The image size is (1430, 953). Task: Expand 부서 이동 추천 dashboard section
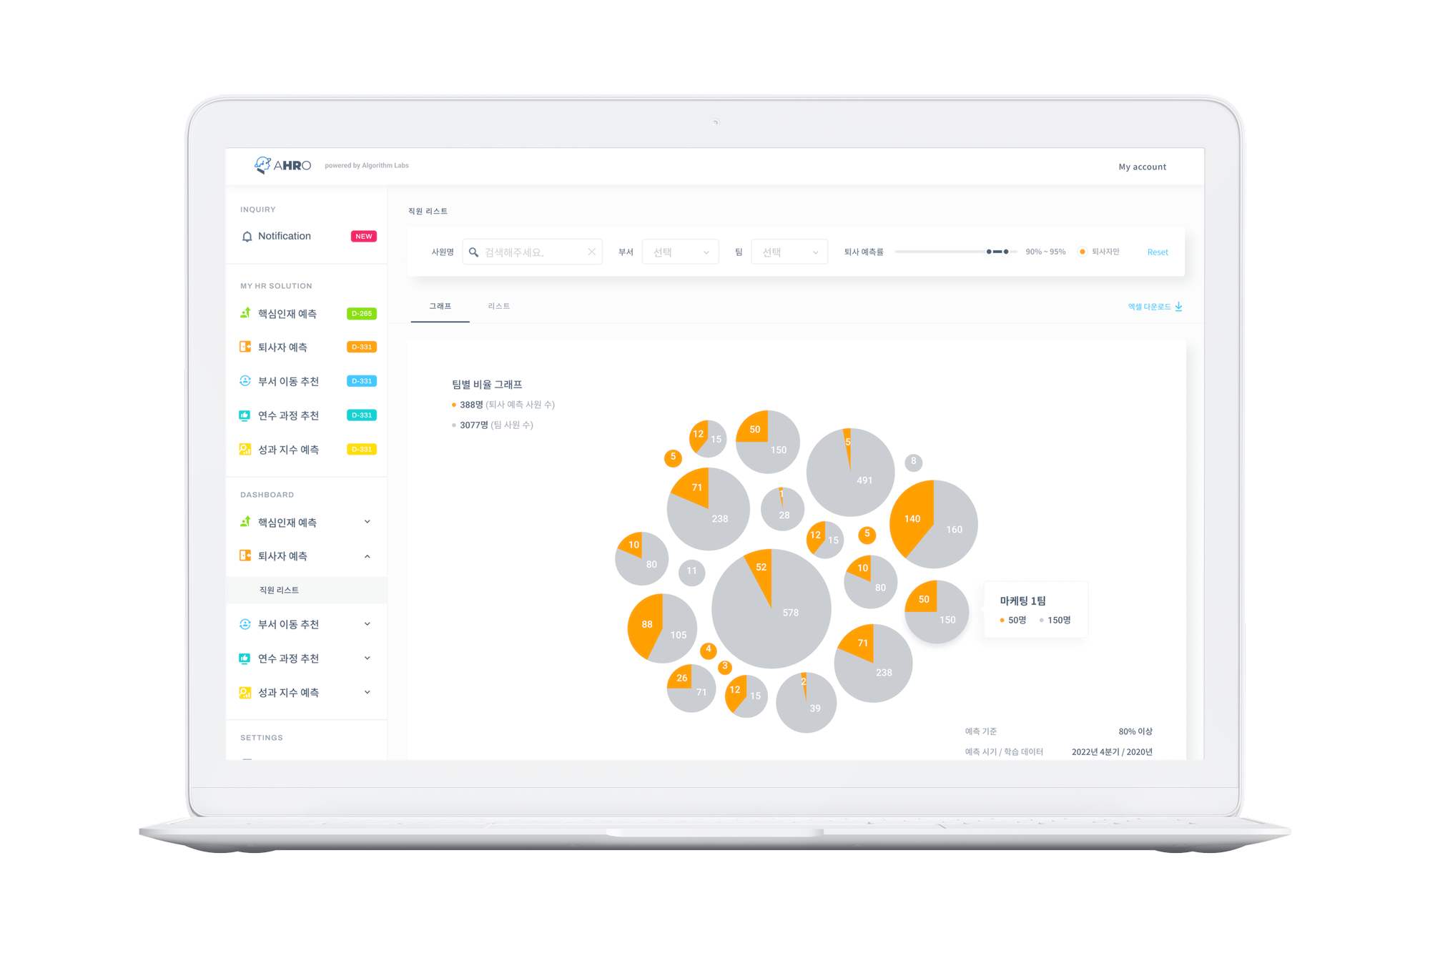(368, 624)
